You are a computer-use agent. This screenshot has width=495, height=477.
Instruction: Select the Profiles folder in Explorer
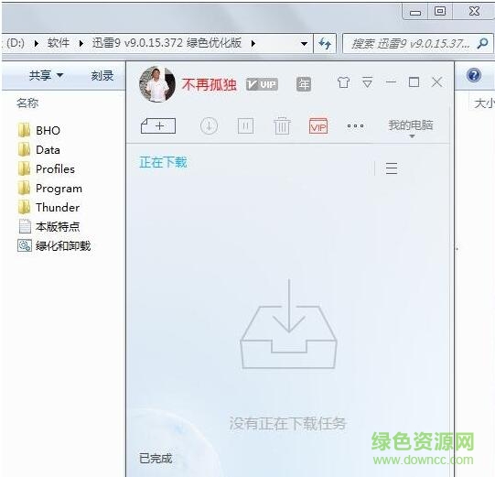[47, 169]
